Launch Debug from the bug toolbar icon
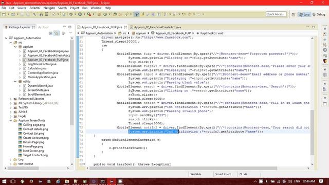 [x=71, y=14]
